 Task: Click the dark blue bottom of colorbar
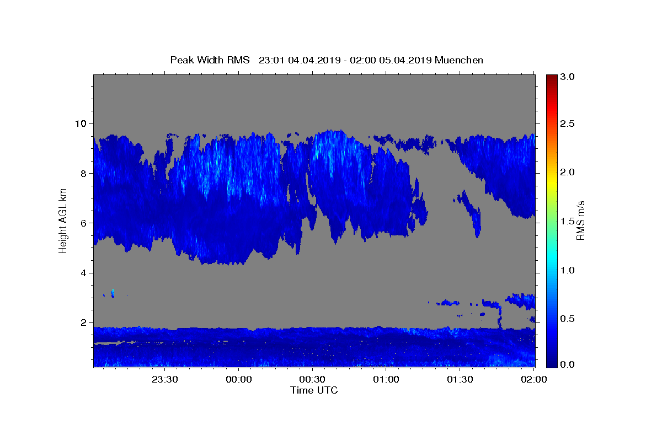coord(552,363)
